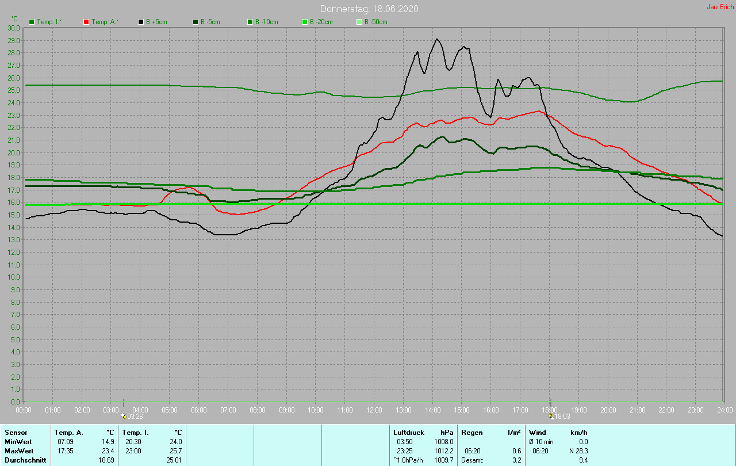This screenshot has height=466, width=736.
Task: Click the B -20cm legend color square
Action: click(x=305, y=22)
